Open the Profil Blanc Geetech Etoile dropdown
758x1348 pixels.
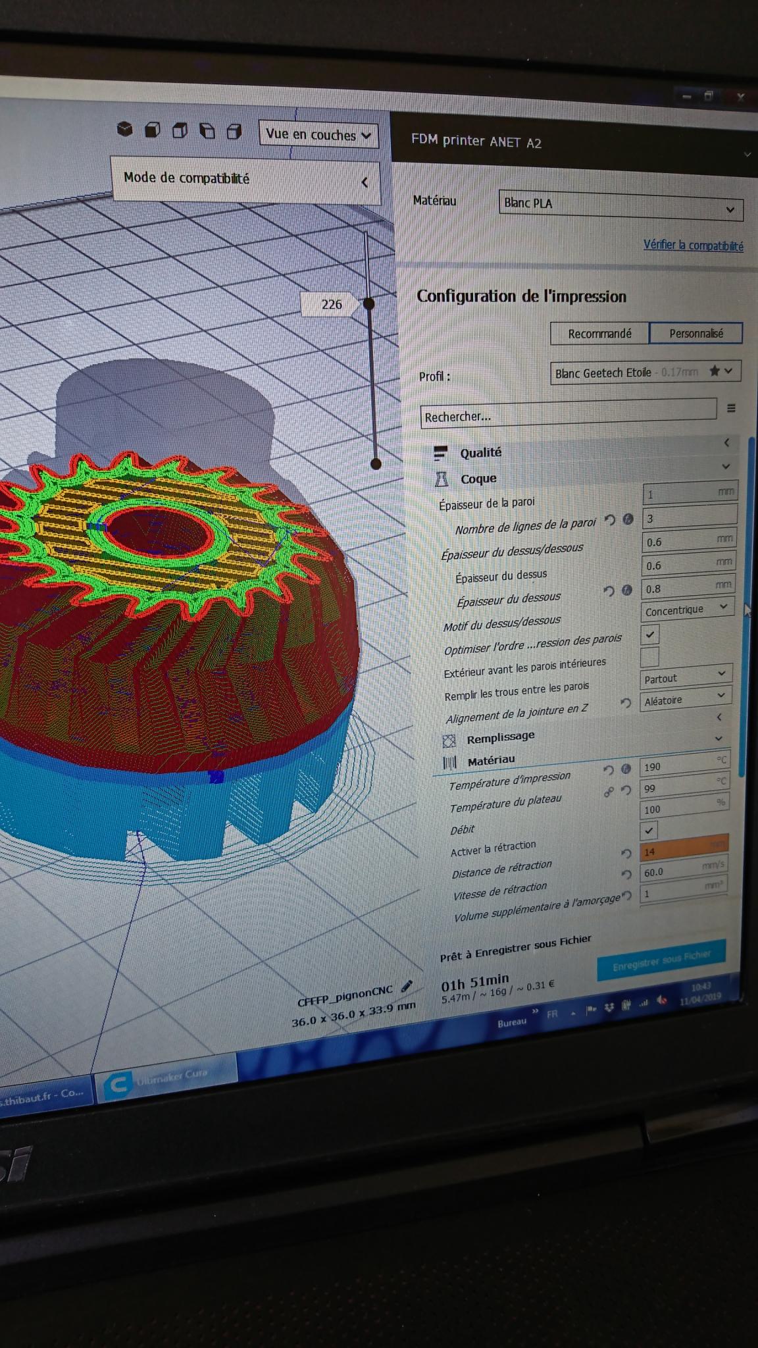645,372
